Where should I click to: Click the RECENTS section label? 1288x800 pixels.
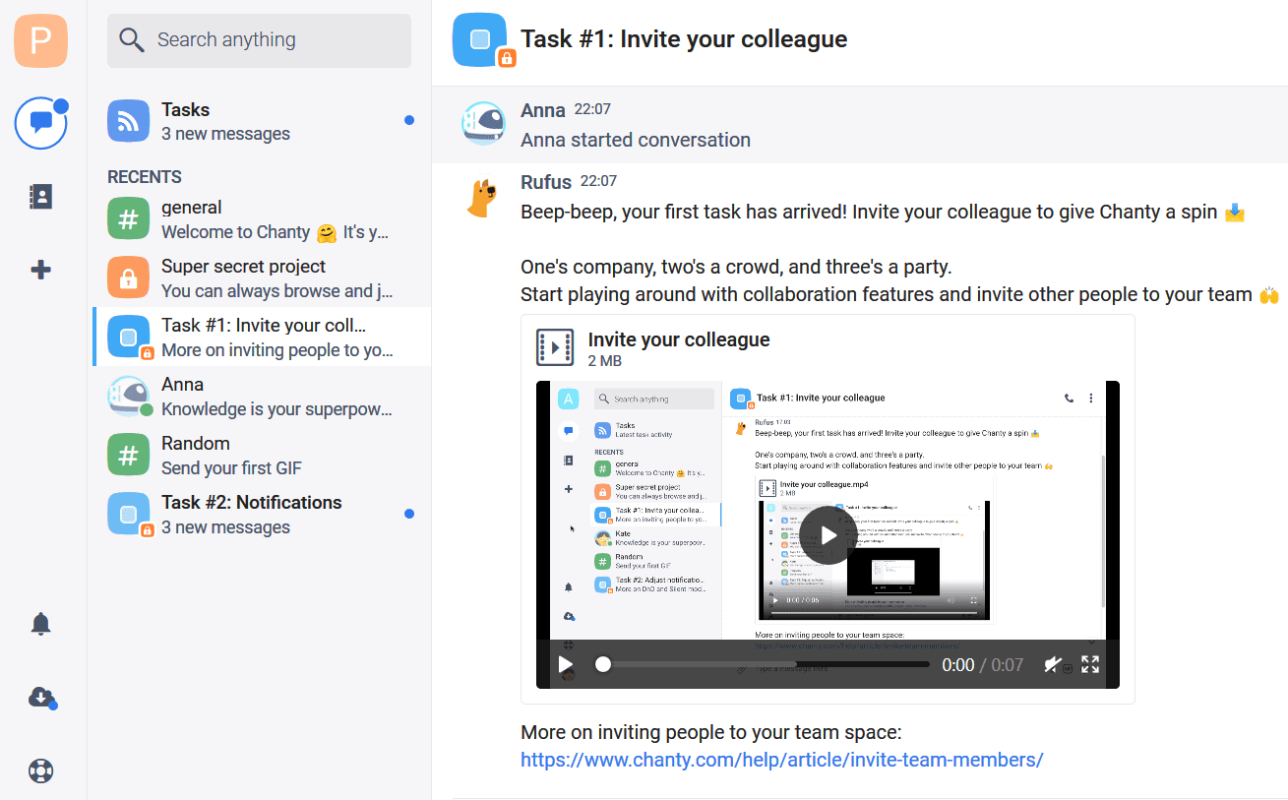tap(145, 177)
